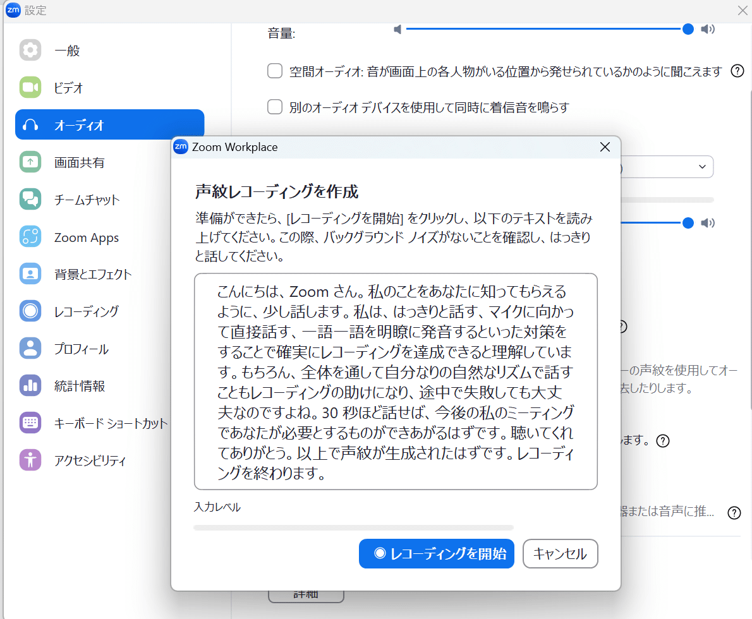
Task: Click the speaker icon beside second volume slider
Action: coord(708,223)
